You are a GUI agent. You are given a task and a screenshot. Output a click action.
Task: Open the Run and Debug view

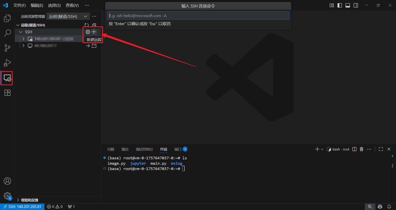pos(7,63)
